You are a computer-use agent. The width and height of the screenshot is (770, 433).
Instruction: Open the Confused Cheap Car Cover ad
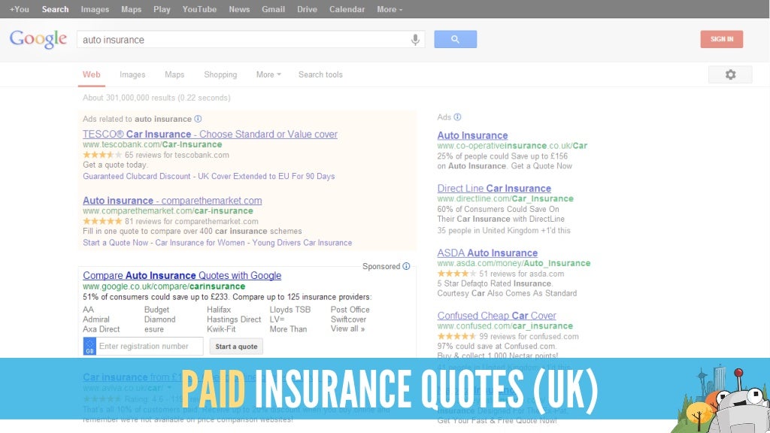pos(497,316)
